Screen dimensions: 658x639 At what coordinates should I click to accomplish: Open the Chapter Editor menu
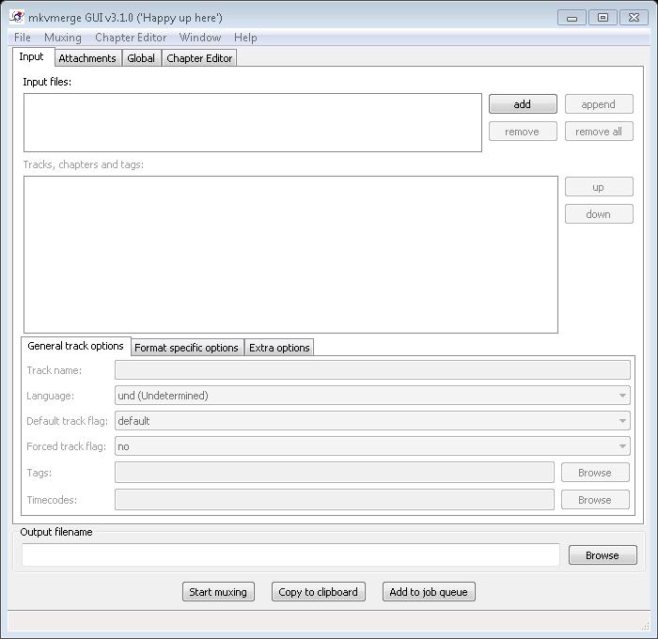click(131, 38)
